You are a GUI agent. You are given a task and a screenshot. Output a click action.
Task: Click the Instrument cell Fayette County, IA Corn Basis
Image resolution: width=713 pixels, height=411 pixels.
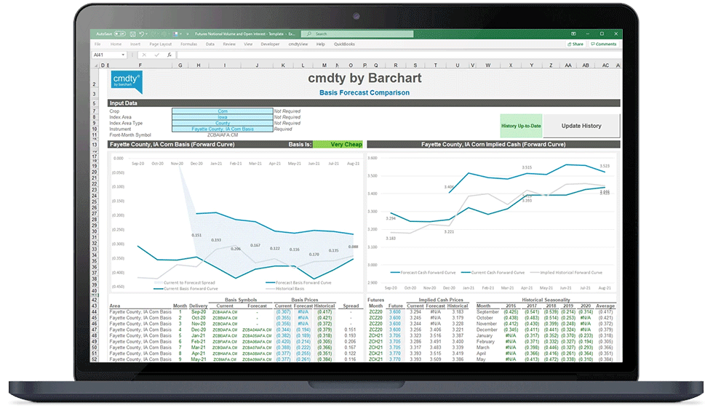(223, 129)
